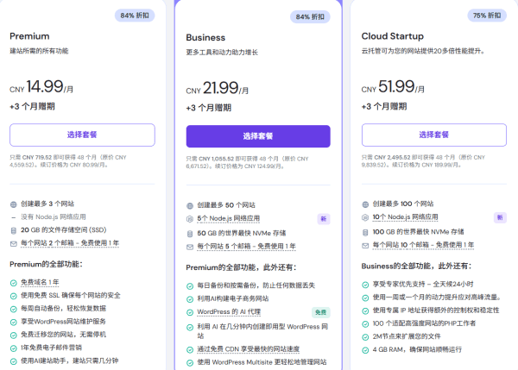The width and height of the screenshot is (518, 370).
Task: Click storage icon beside 20 GB SSD
Action: coord(14,230)
